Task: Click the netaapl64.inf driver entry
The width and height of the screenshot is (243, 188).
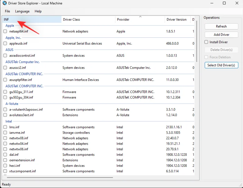Action: (19, 31)
